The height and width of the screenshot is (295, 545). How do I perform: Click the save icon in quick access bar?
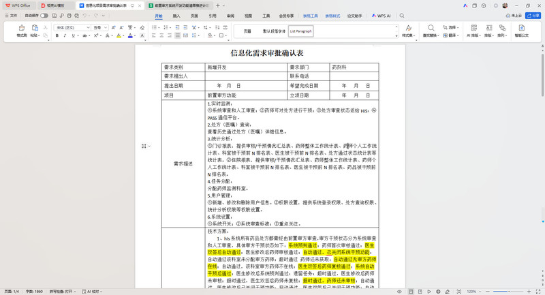(x=54, y=16)
